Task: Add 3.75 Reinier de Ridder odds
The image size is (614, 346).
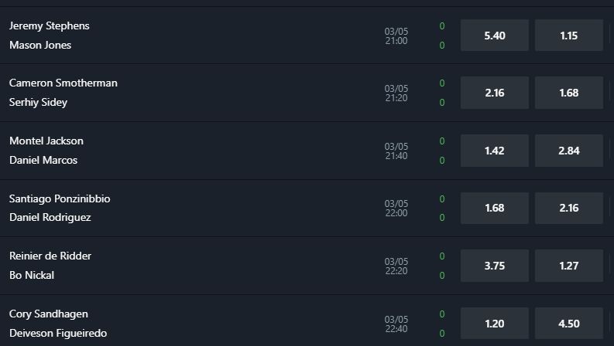Action: [x=495, y=266]
